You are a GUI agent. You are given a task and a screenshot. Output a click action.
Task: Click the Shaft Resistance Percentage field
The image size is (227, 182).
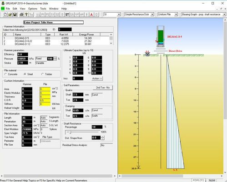97,127
